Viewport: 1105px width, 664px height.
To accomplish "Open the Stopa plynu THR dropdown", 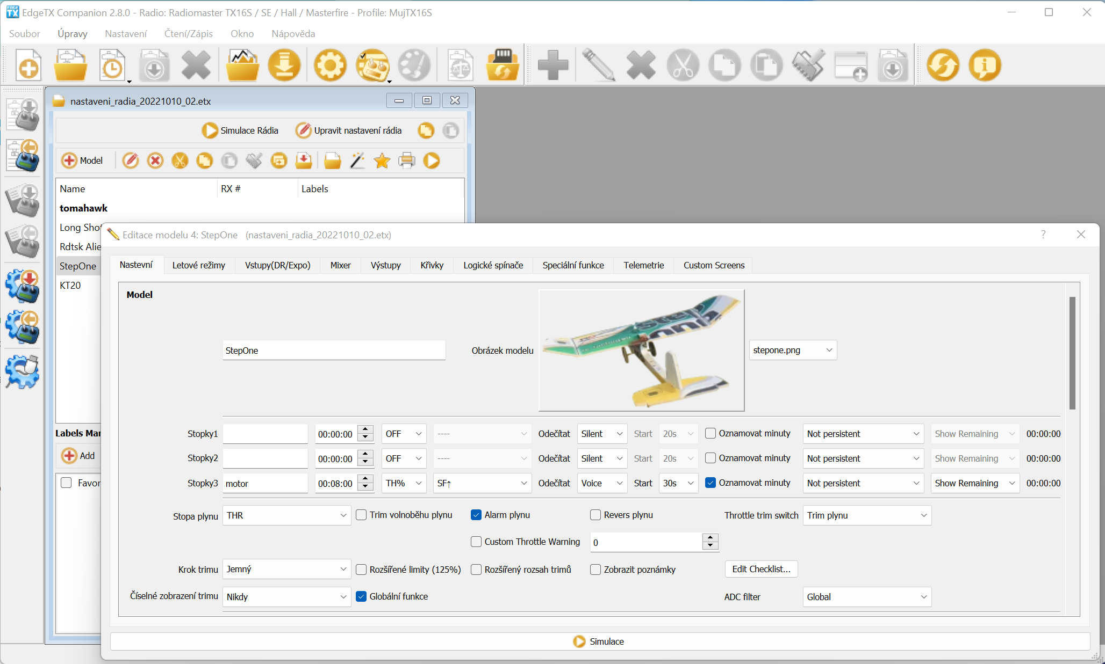I will click(x=286, y=515).
